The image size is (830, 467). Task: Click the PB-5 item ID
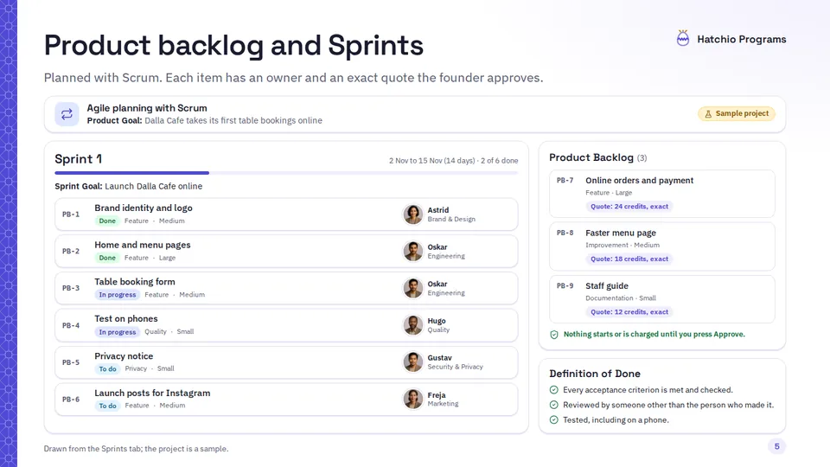coord(71,362)
